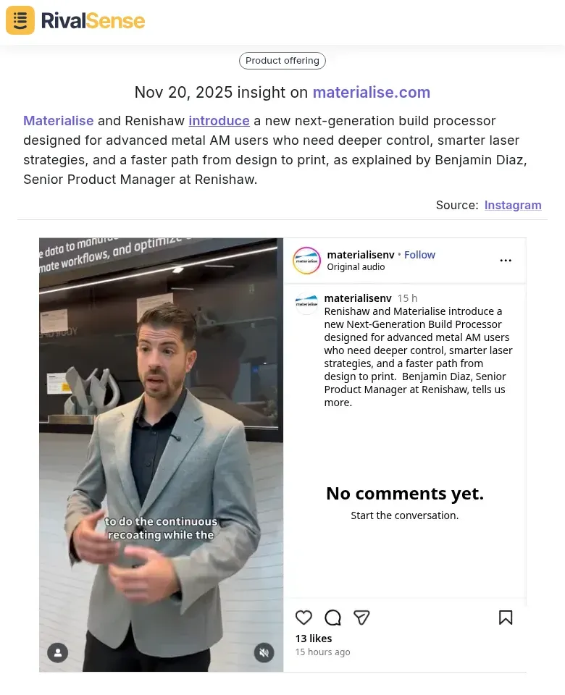Save the post using the bookmark icon
This screenshot has height=695, width=565.
[506, 618]
